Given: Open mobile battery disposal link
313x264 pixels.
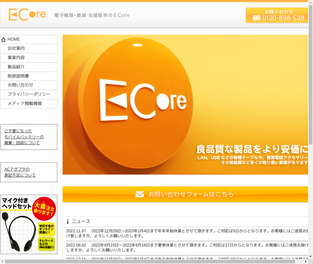Looking at the screenshot, I should point(24,137).
